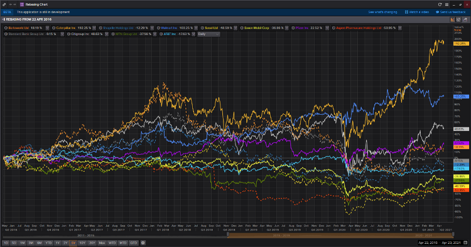Select the WTD time range
Screen dimensions: 471x247
click(x=112, y=243)
